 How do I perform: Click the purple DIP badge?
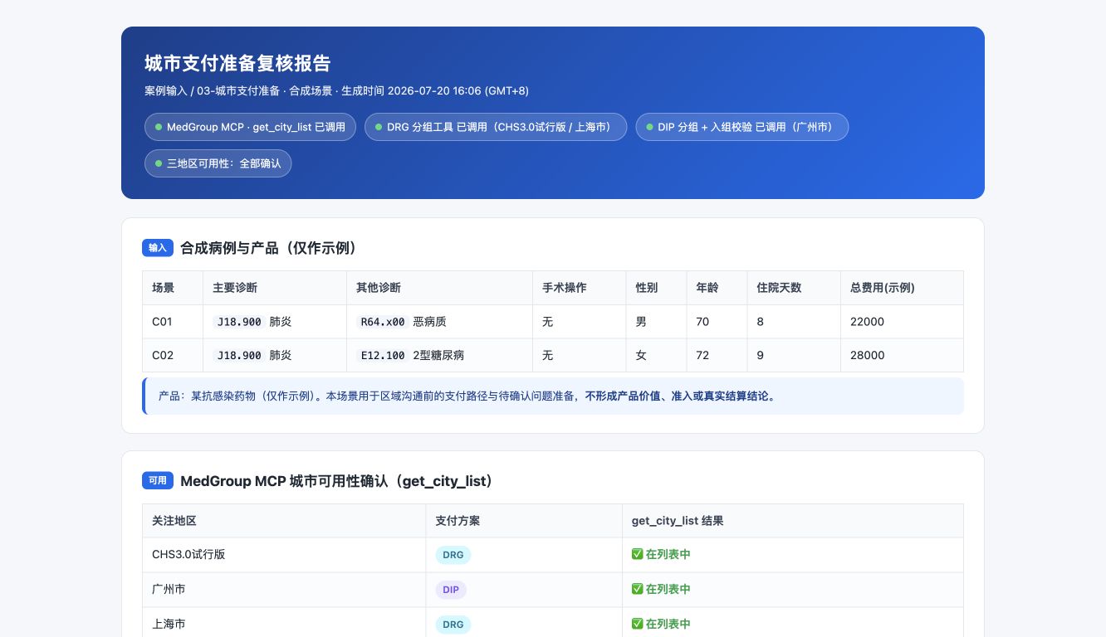pos(451,590)
